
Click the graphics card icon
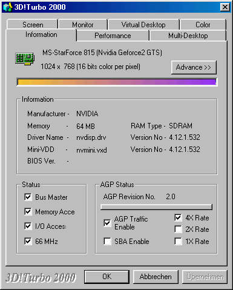click(25, 59)
